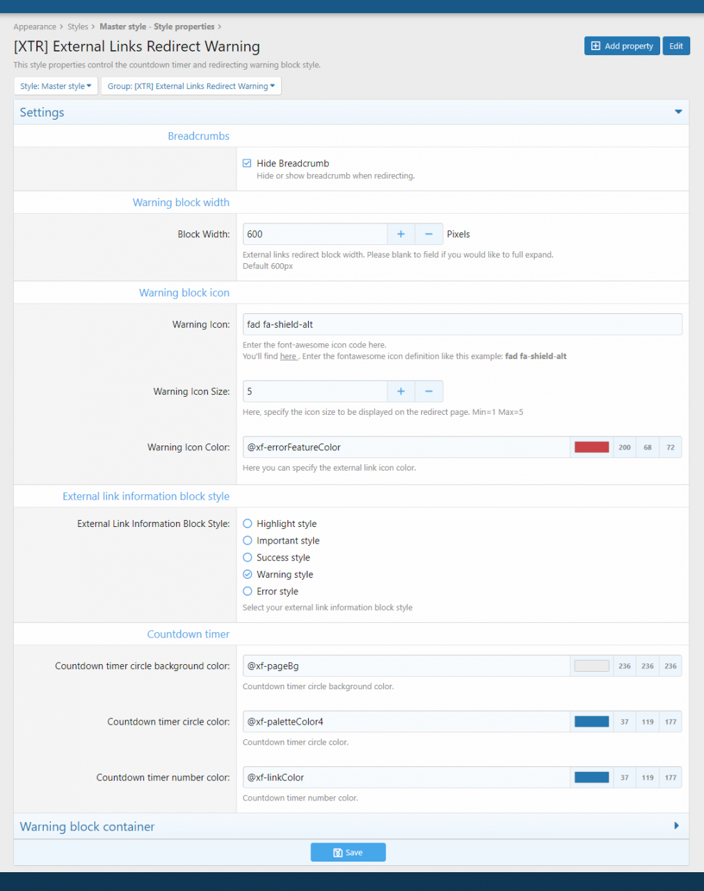Select the Error style radio option
The width and height of the screenshot is (704, 891).
248,592
